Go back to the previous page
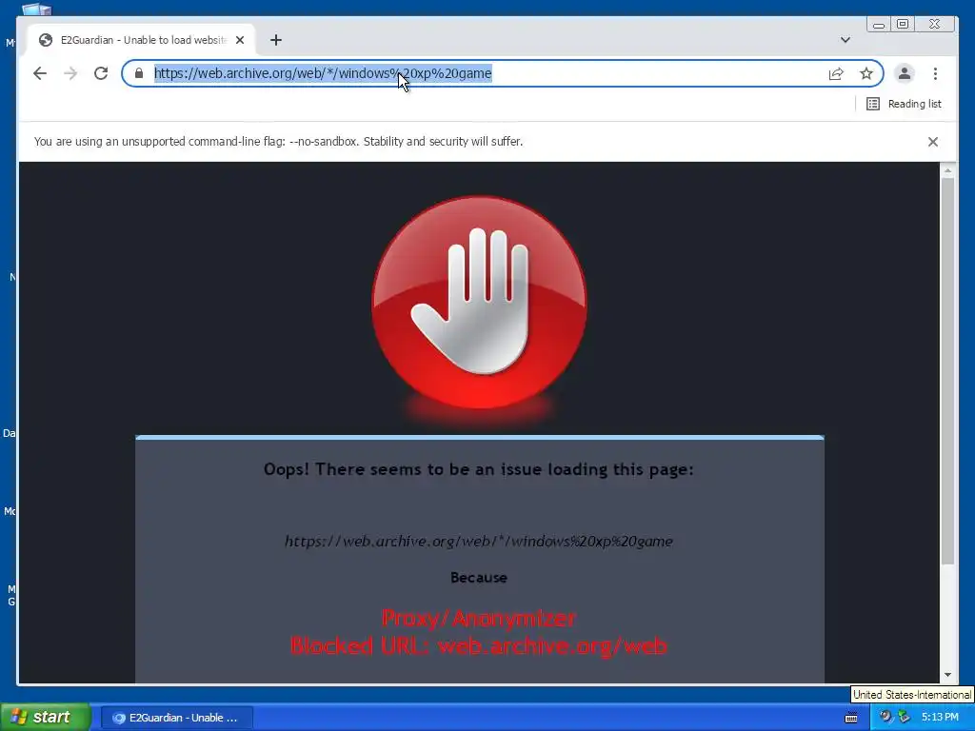Viewport: 975px width, 731px height. (40, 73)
